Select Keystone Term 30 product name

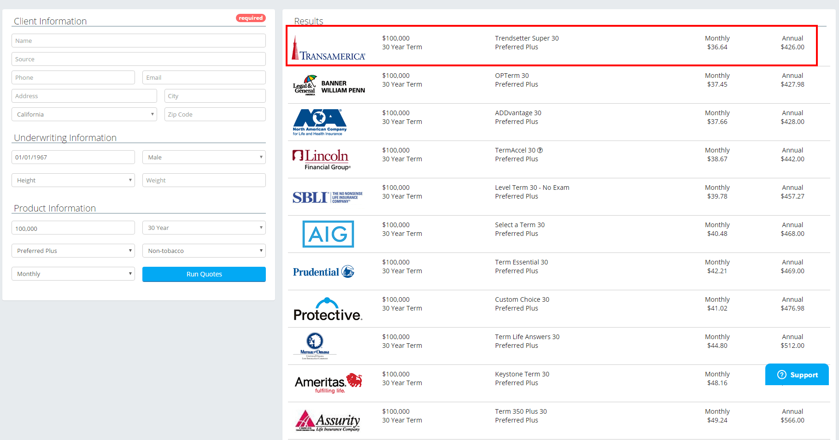522,374
